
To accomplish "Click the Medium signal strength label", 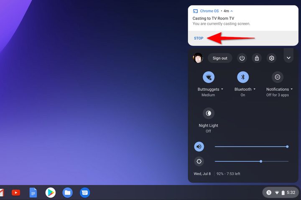I will coord(208,95).
